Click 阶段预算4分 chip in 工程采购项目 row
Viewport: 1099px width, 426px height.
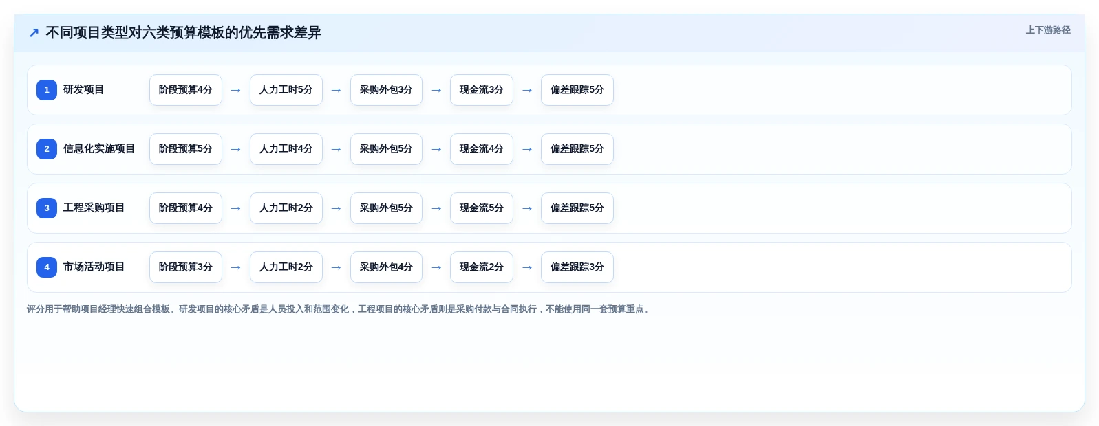pos(186,208)
